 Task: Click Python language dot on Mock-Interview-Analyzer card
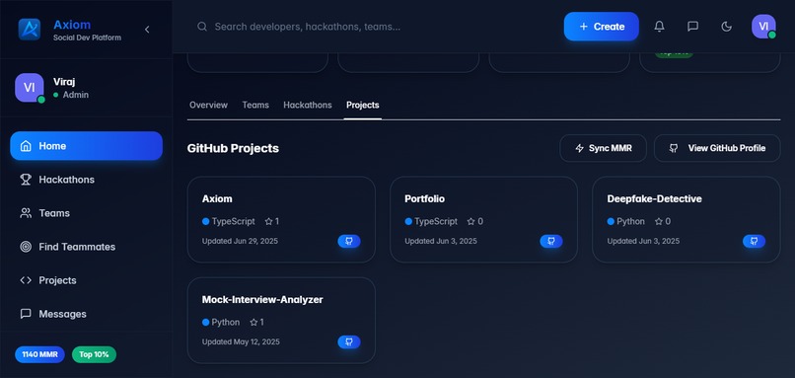205,322
